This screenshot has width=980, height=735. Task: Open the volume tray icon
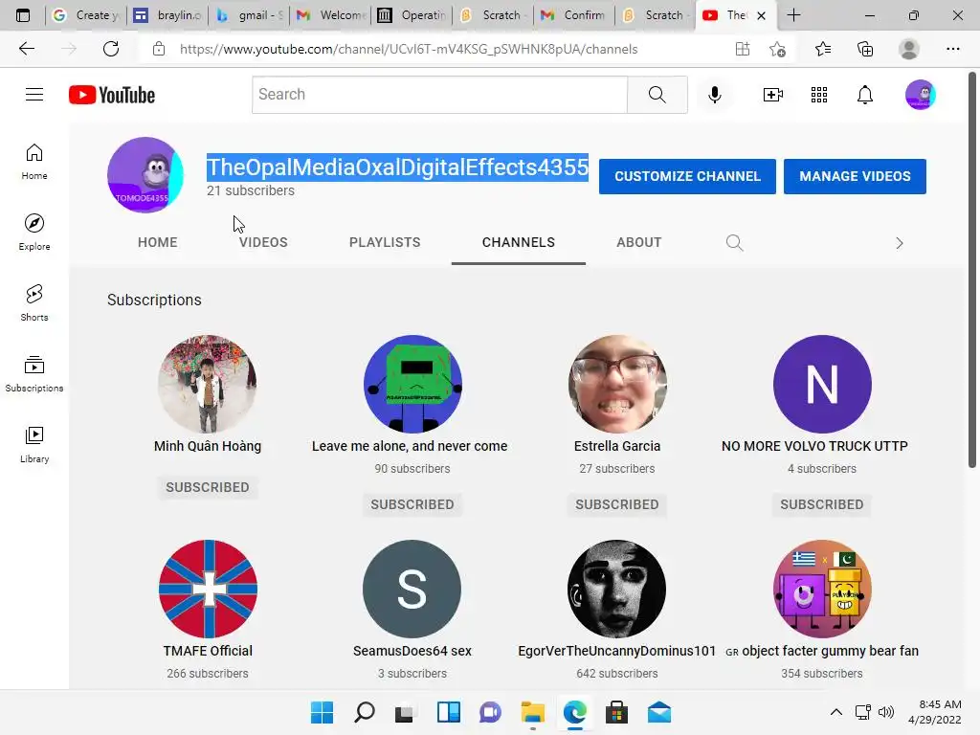[886, 712]
